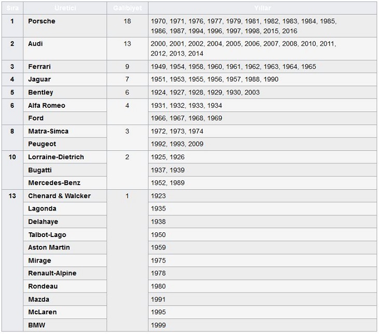Click the 18 wins cell for Porsche

point(127,21)
